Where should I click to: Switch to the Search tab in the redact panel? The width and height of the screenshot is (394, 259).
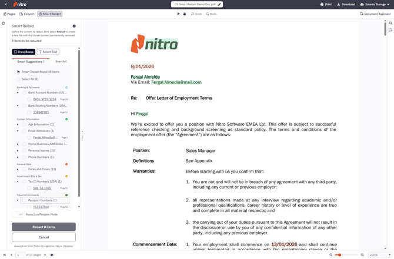click(61, 62)
